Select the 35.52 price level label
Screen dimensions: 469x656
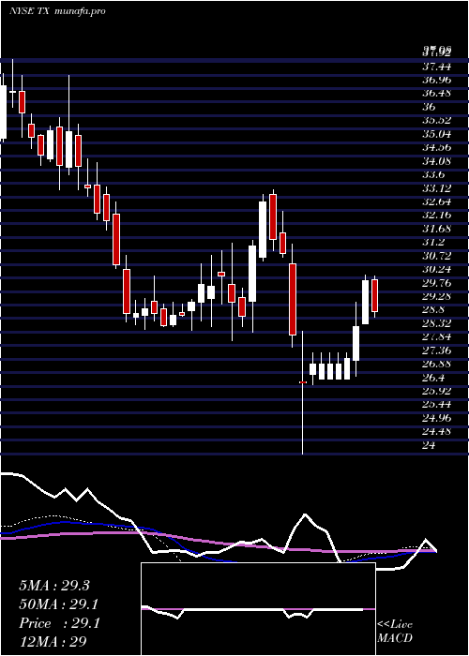[436, 121]
